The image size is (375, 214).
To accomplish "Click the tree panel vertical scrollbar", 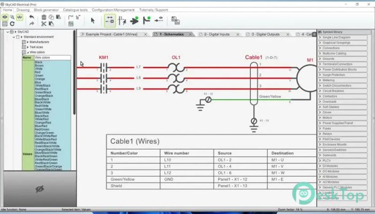I will click(74, 72).
